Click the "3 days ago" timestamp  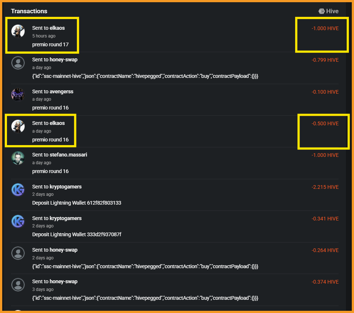point(43,289)
